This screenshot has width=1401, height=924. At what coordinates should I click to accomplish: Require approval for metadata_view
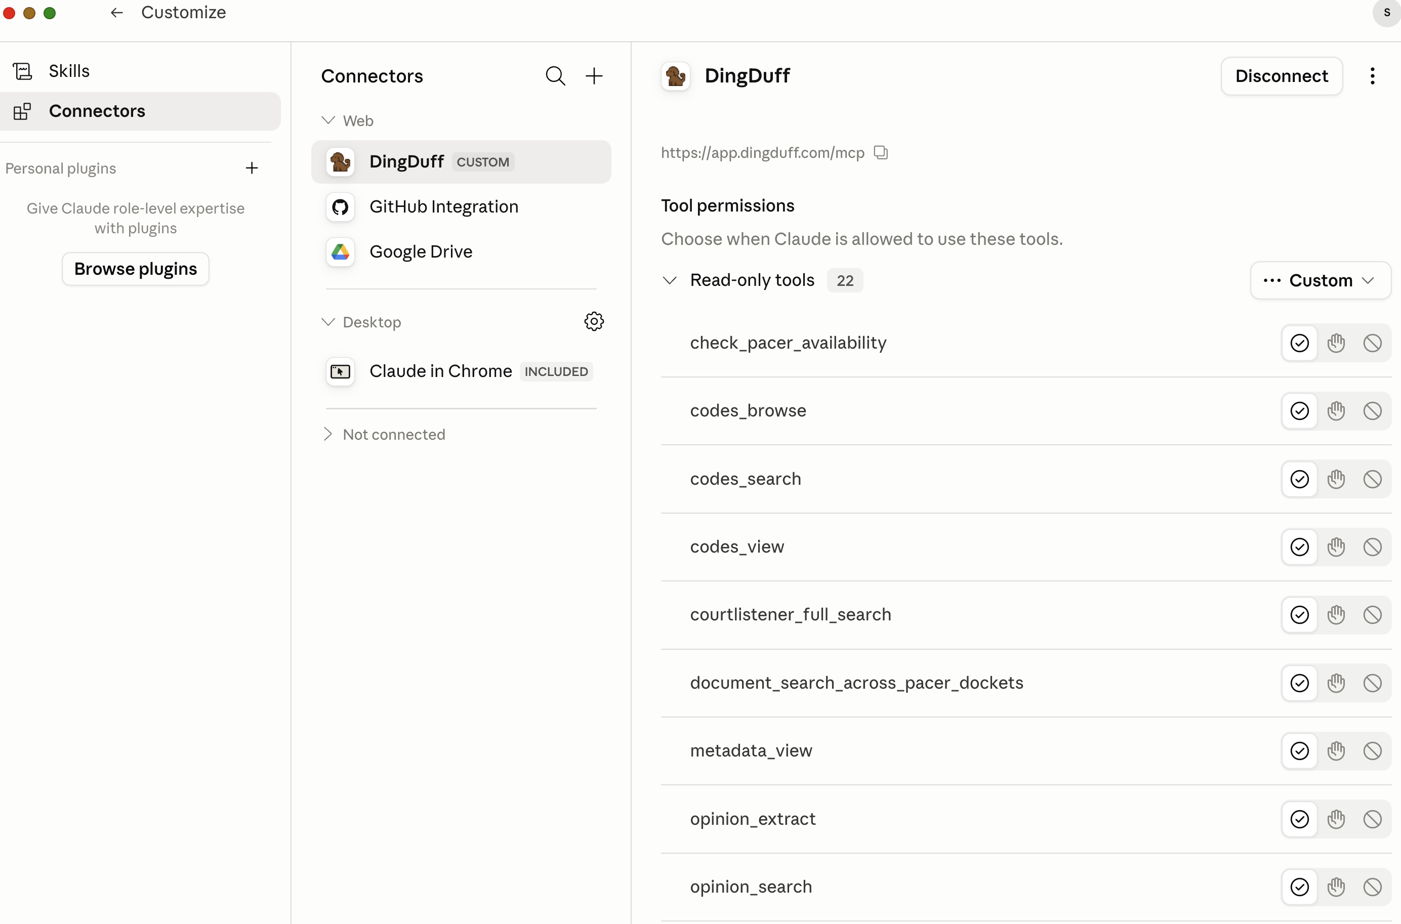[1336, 751]
